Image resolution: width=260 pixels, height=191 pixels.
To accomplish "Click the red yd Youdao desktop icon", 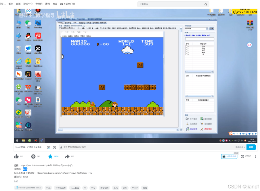I will tap(38, 36).
